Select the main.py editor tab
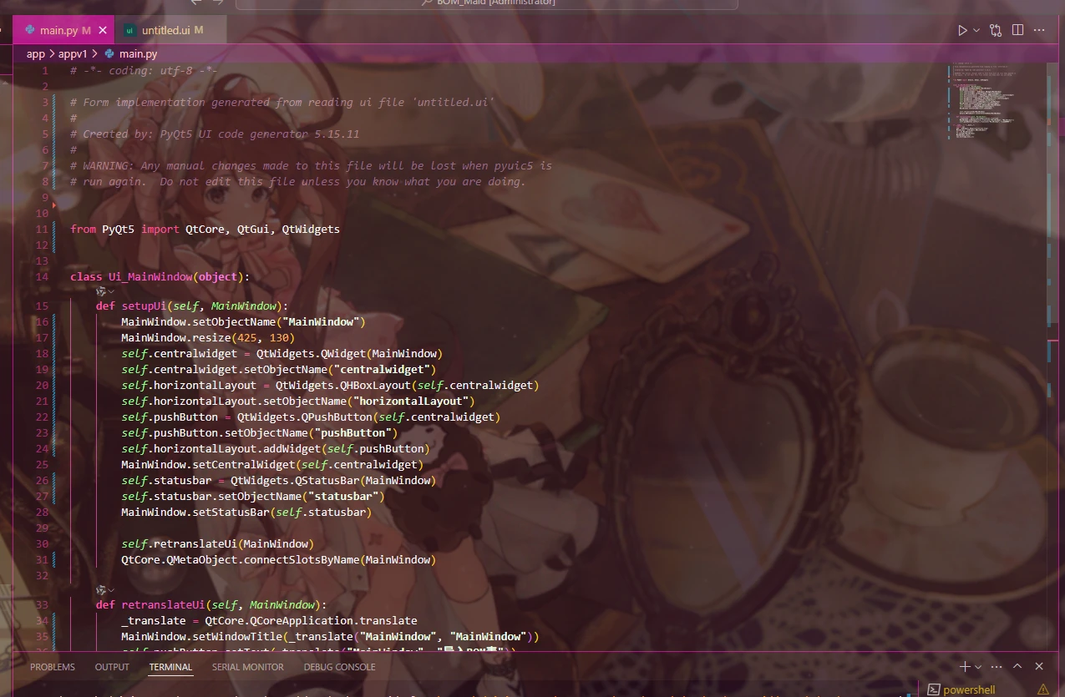 [65, 30]
